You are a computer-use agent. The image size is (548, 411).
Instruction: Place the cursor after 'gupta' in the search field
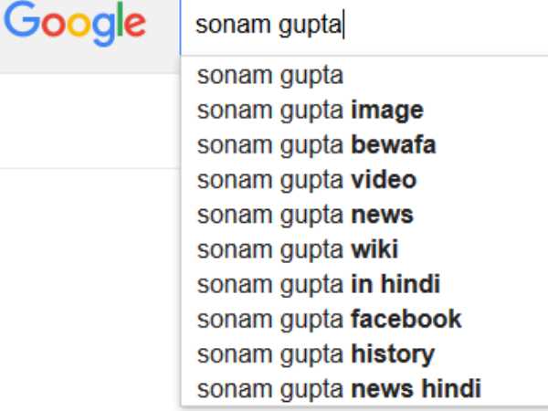coord(342,26)
